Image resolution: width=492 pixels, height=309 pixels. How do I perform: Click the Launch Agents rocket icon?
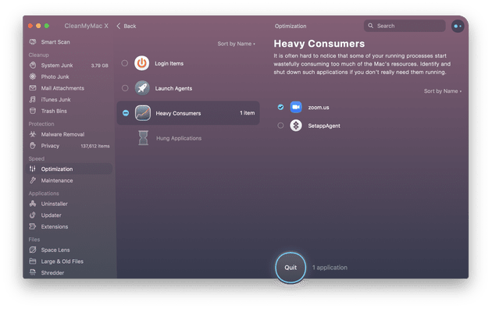(x=142, y=88)
